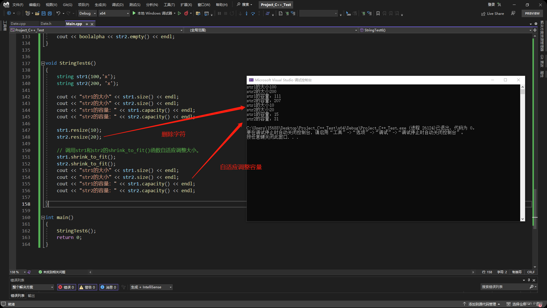Image resolution: width=547 pixels, height=308 pixels.
Task: Click the IntelliCode purple icon near zoom level
Action: 29,272
